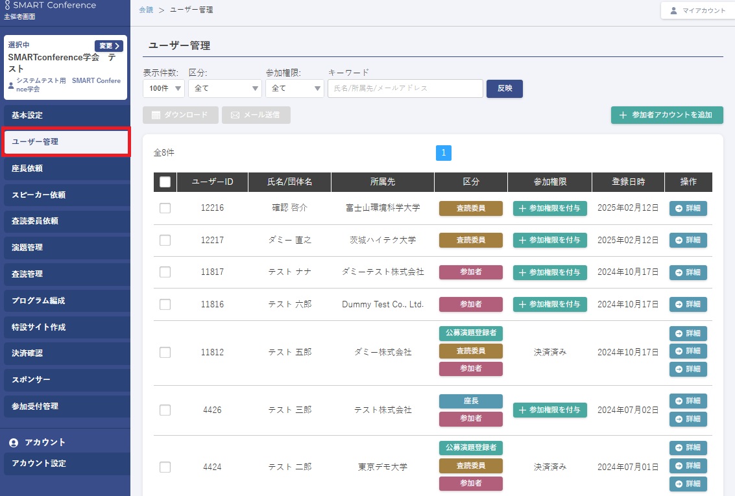This screenshot has height=496, width=735.
Task: Check the row for user 12217
Action: [165, 241]
